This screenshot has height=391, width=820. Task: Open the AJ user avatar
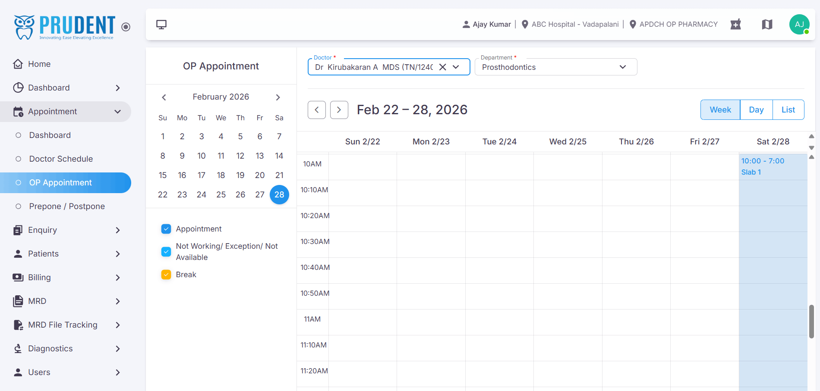[799, 25]
